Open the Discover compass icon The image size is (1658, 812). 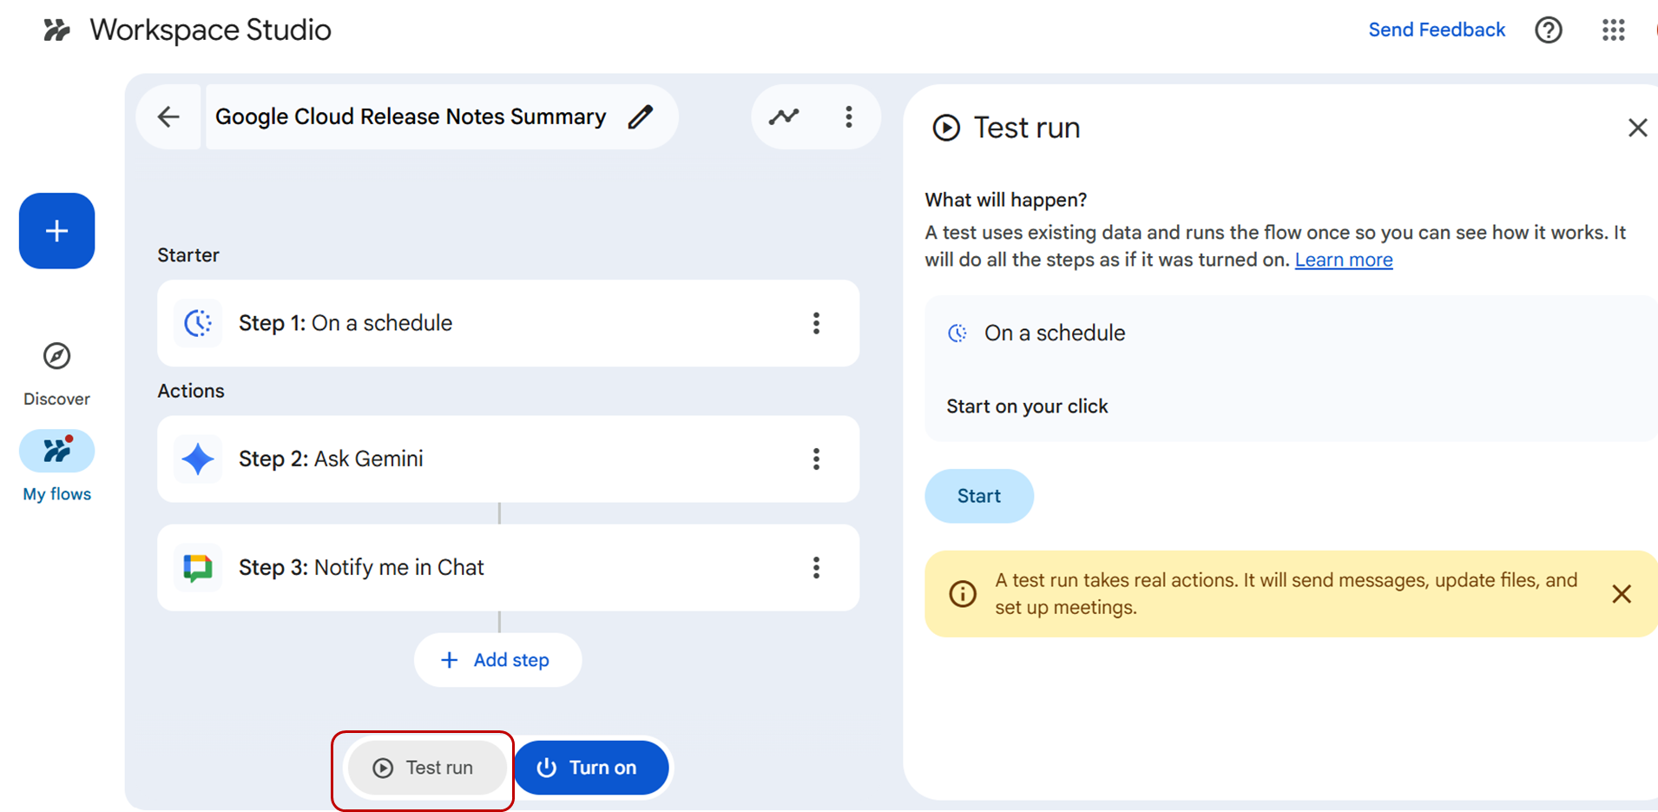(57, 356)
